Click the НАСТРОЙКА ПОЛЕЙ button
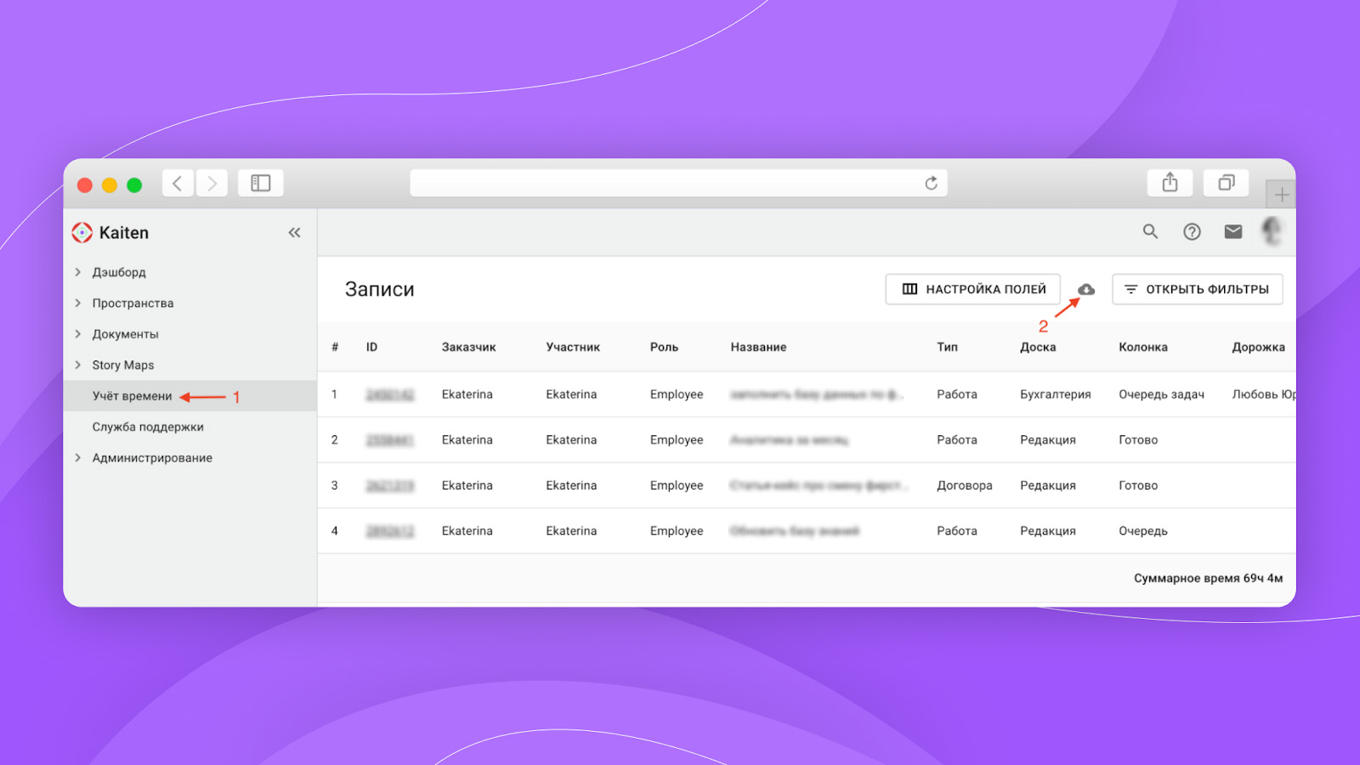Image resolution: width=1360 pixels, height=765 pixels. coord(972,289)
